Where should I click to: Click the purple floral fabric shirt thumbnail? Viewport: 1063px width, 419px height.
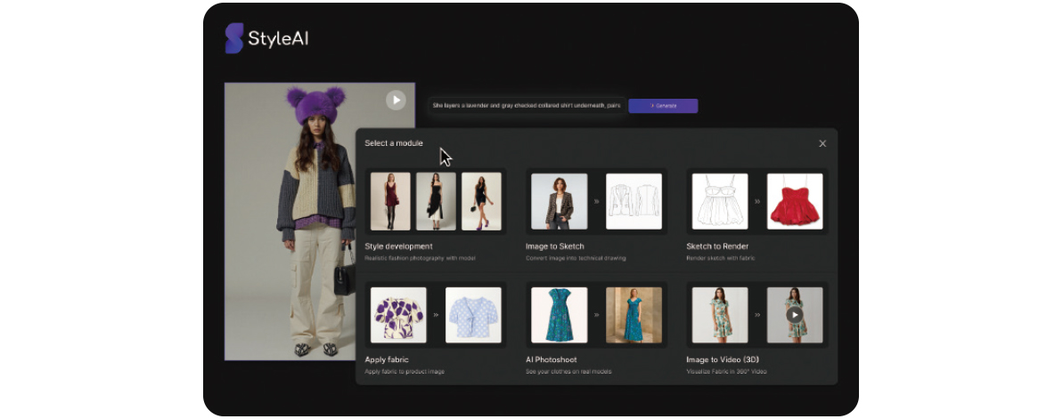pos(398,315)
